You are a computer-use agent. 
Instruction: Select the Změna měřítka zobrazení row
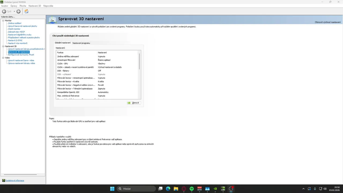point(97,56)
